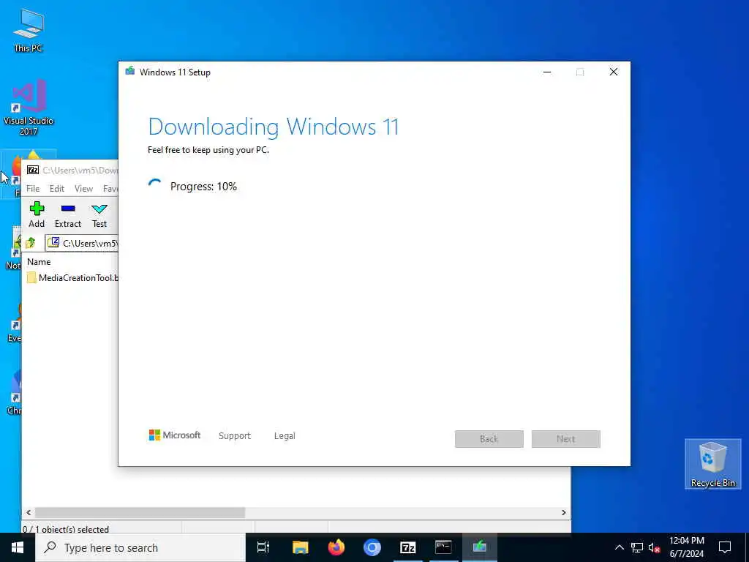Open the View menu in 7-Zip
Image resolution: width=749 pixels, height=562 pixels.
(x=83, y=189)
